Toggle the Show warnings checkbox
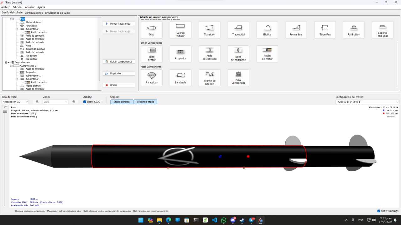The height and width of the screenshot is (225, 401). pyautogui.click(x=379, y=211)
